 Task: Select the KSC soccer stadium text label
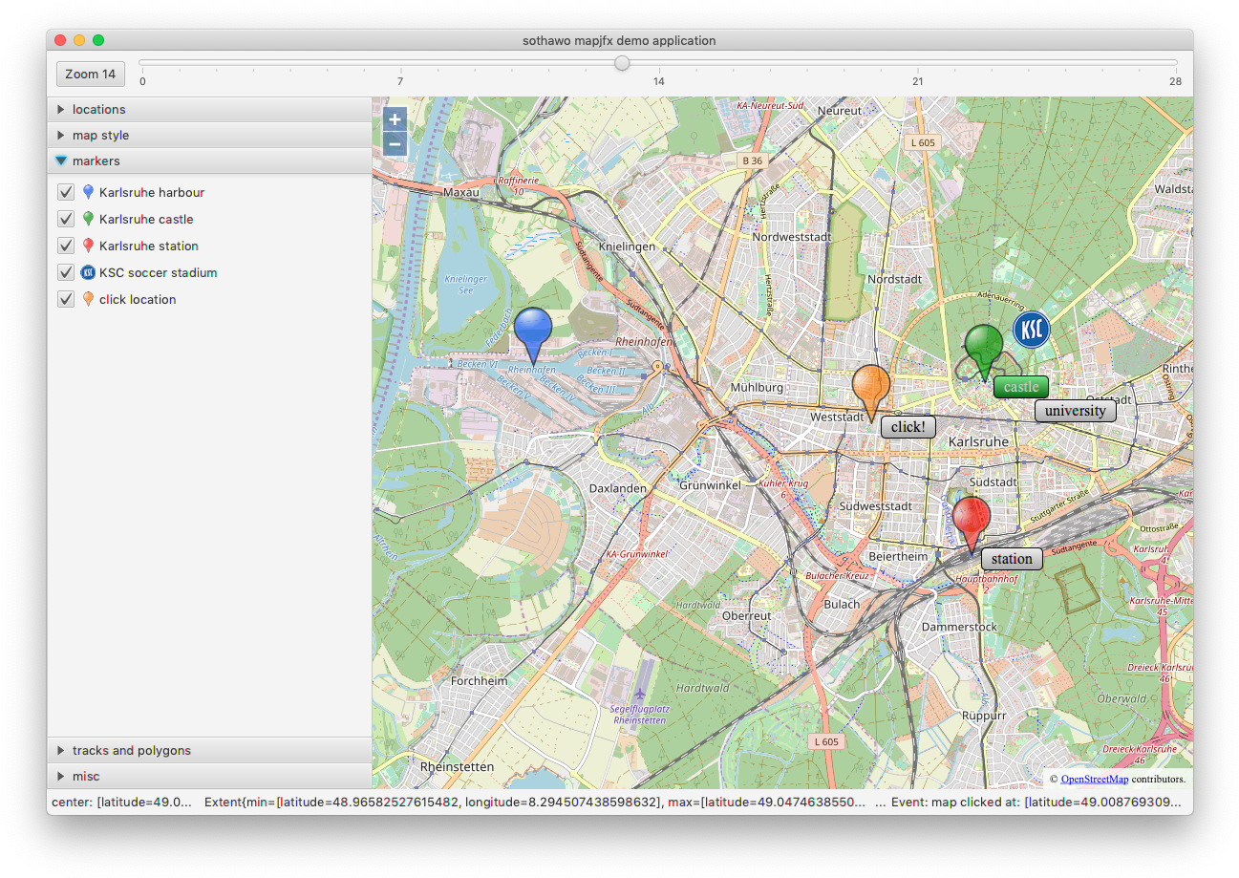(159, 272)
